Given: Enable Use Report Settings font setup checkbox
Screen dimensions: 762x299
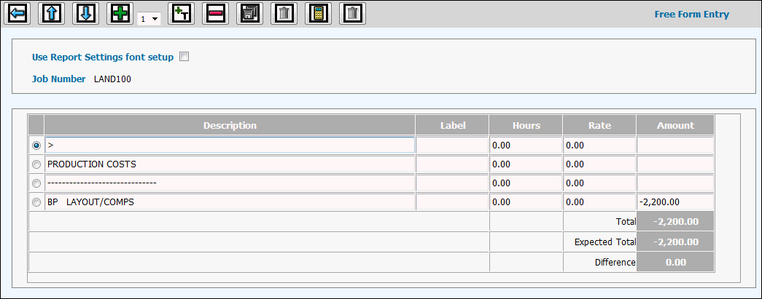Looking at the screenshot, I should 184,57.
